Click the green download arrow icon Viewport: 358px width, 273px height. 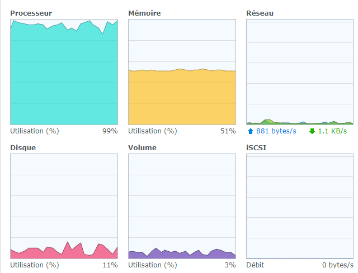coord(312,131)
